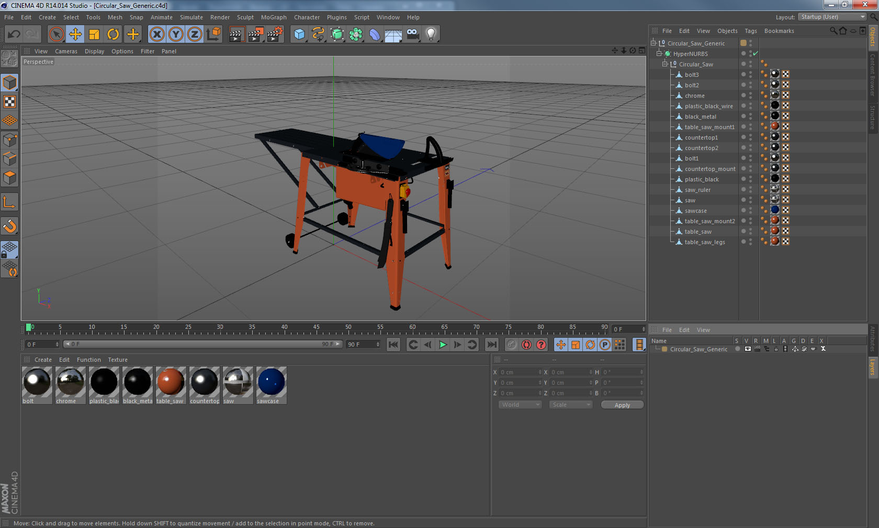Collapse the Circular_Saw null node
This screenshot has width=879, height=528.
(x=665, y=64)
